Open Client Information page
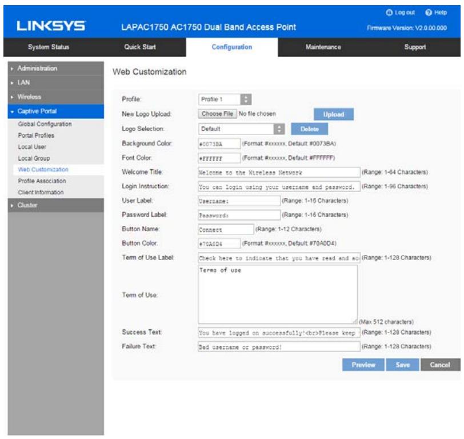This screenshot has width=464, height=439. tap(41, 193)
